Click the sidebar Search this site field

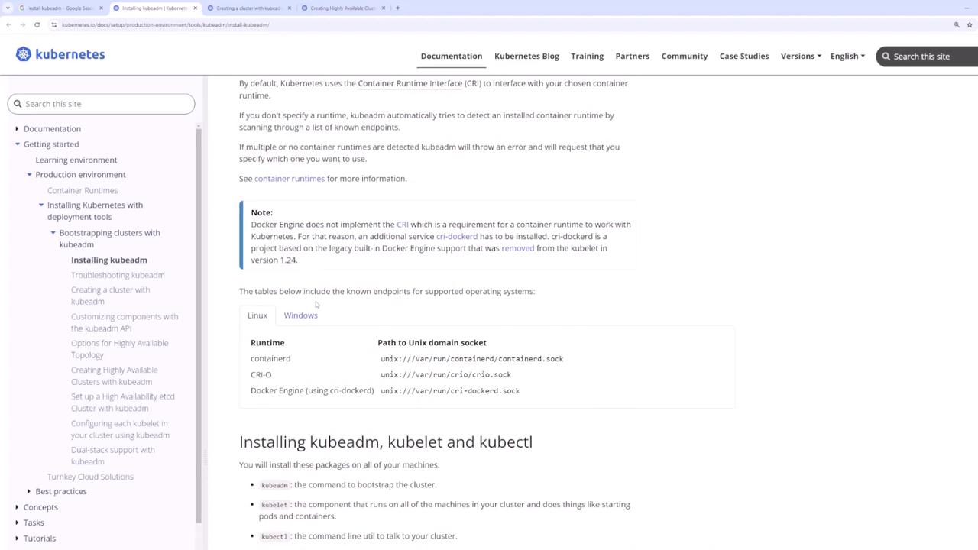pos(101,104)
